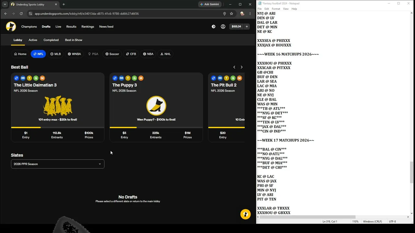
Task: Open the Notepad View menu
Action: [286, 9]
